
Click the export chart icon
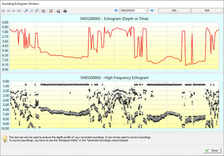point(58,11)
